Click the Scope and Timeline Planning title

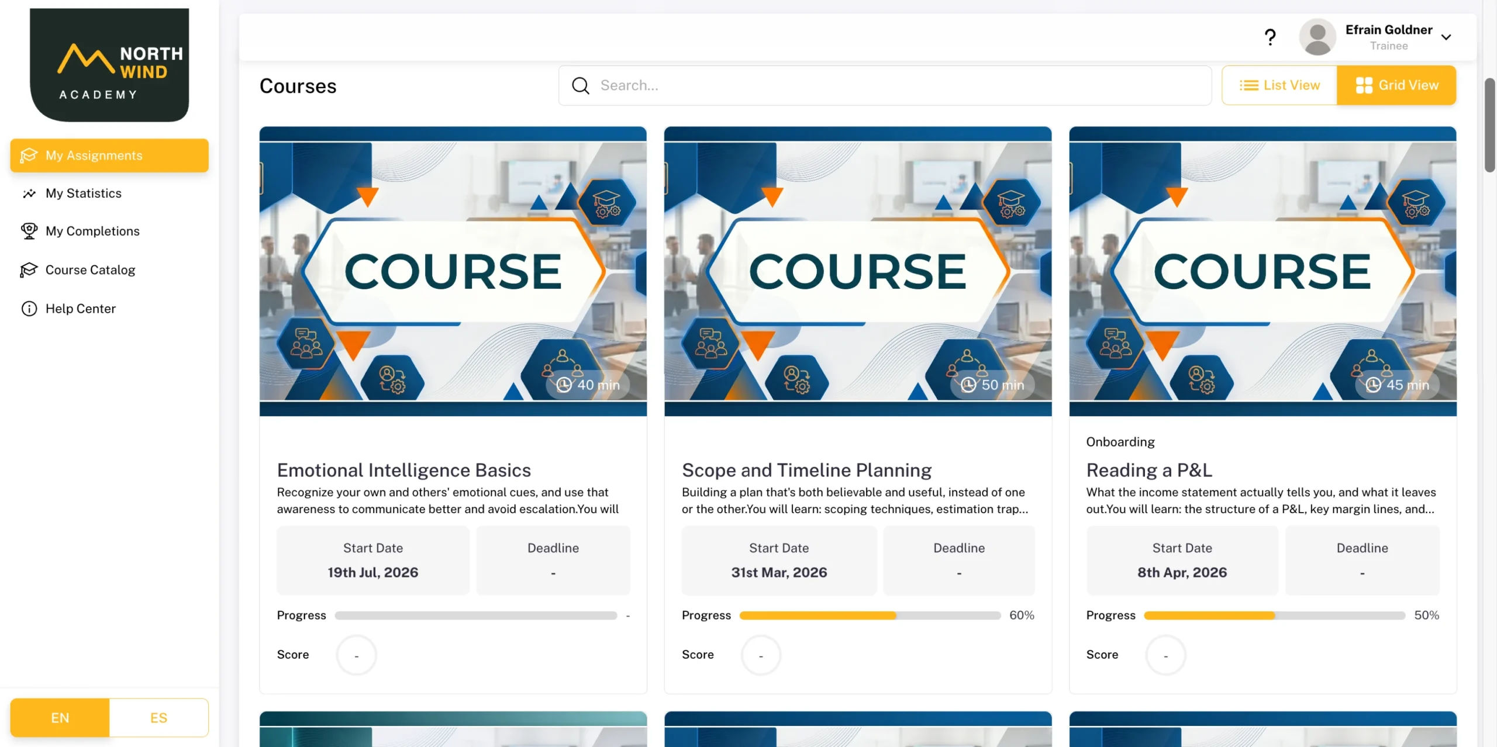click(806, 470)
